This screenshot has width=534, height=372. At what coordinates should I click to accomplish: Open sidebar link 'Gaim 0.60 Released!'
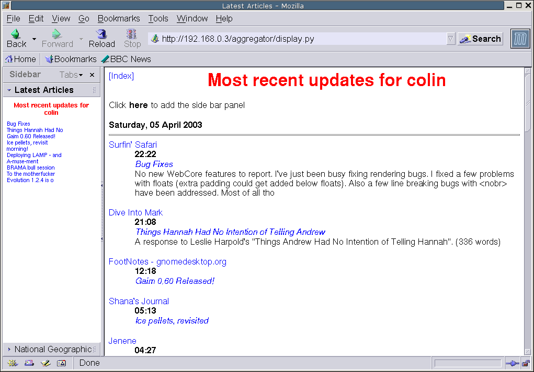pos(31,136)
